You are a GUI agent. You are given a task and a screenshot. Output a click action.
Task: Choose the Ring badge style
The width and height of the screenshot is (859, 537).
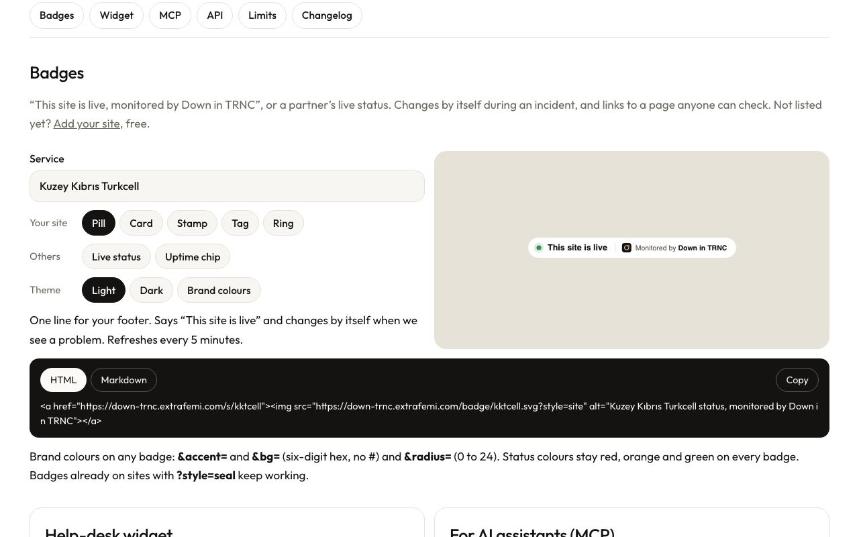coord(283,223)
